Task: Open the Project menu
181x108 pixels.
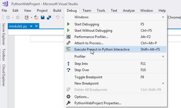Action: click(42, 11)
